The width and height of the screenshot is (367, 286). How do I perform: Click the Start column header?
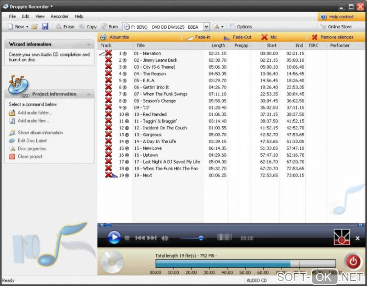pyautogui.click(x=265, y=46)
